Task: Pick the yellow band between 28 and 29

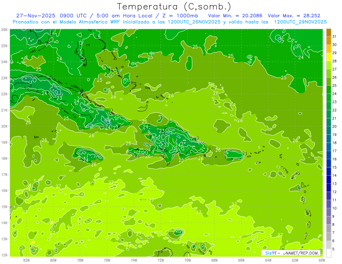Action: click(x=329, y=57)
